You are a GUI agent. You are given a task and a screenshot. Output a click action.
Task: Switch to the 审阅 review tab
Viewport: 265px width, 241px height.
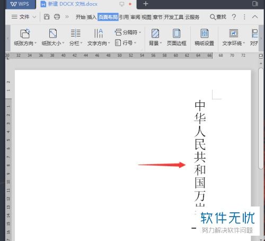click(x=135, y=17)
